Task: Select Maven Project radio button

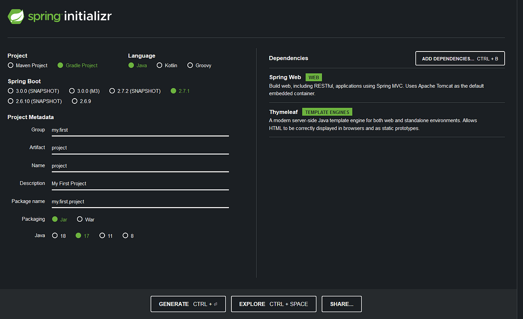Action: [10, 65]
